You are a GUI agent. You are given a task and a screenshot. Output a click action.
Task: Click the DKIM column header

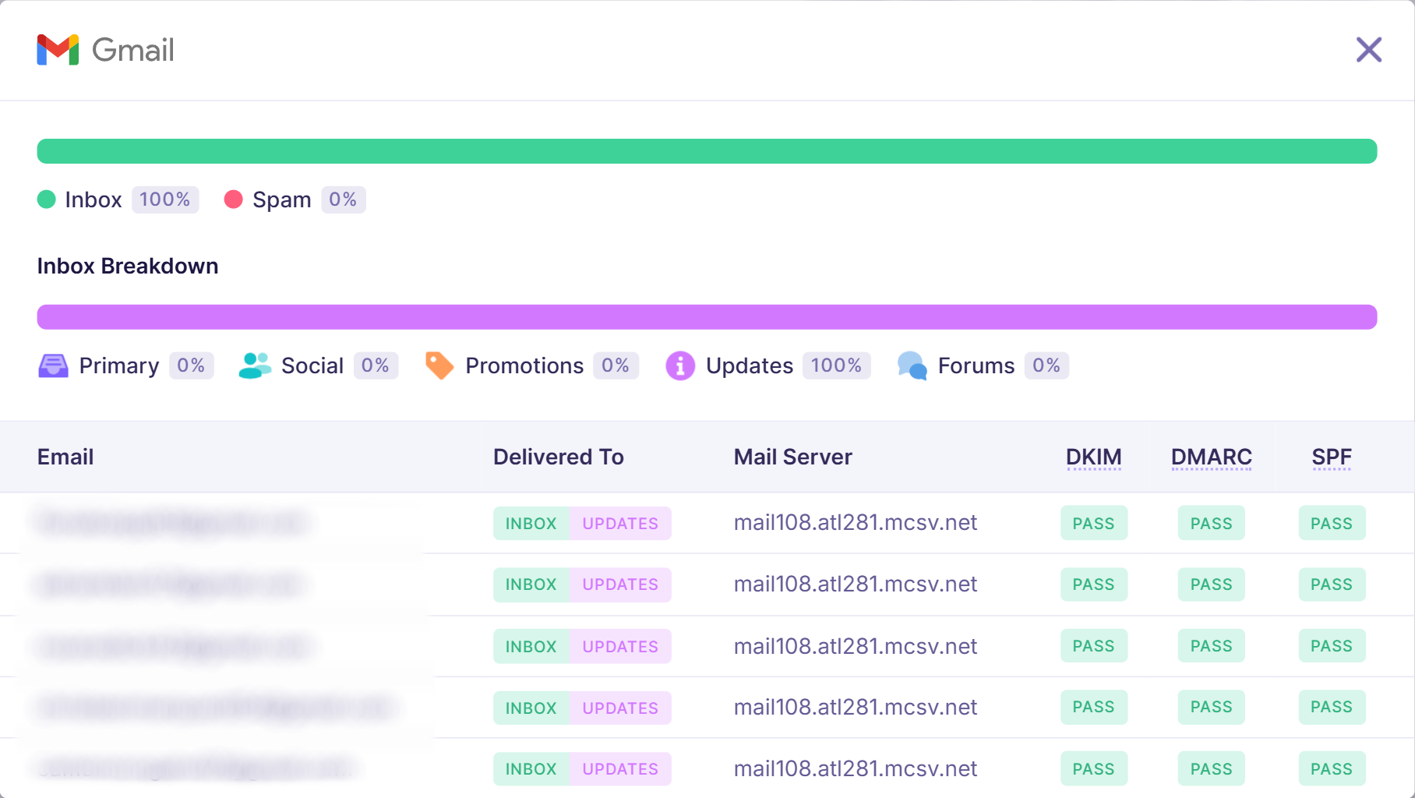point(1094,457)
